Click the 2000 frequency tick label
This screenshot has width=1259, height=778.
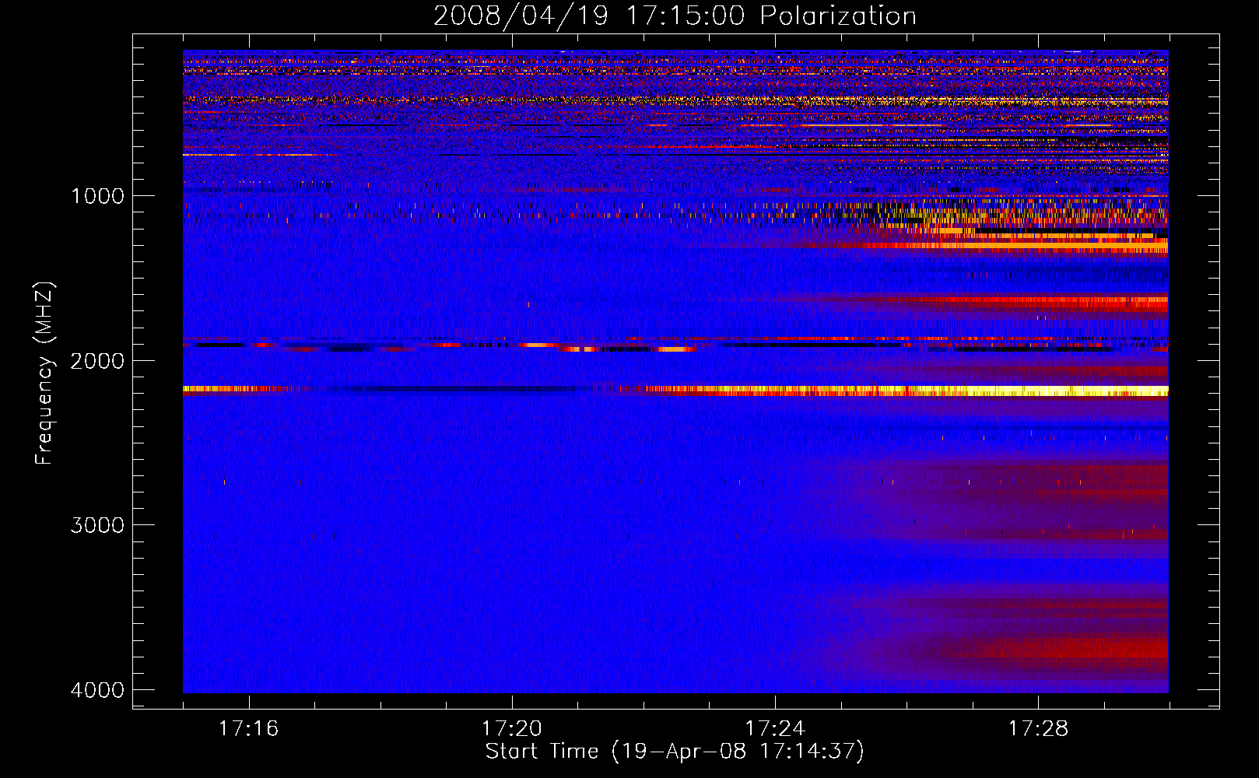point(97,360)
